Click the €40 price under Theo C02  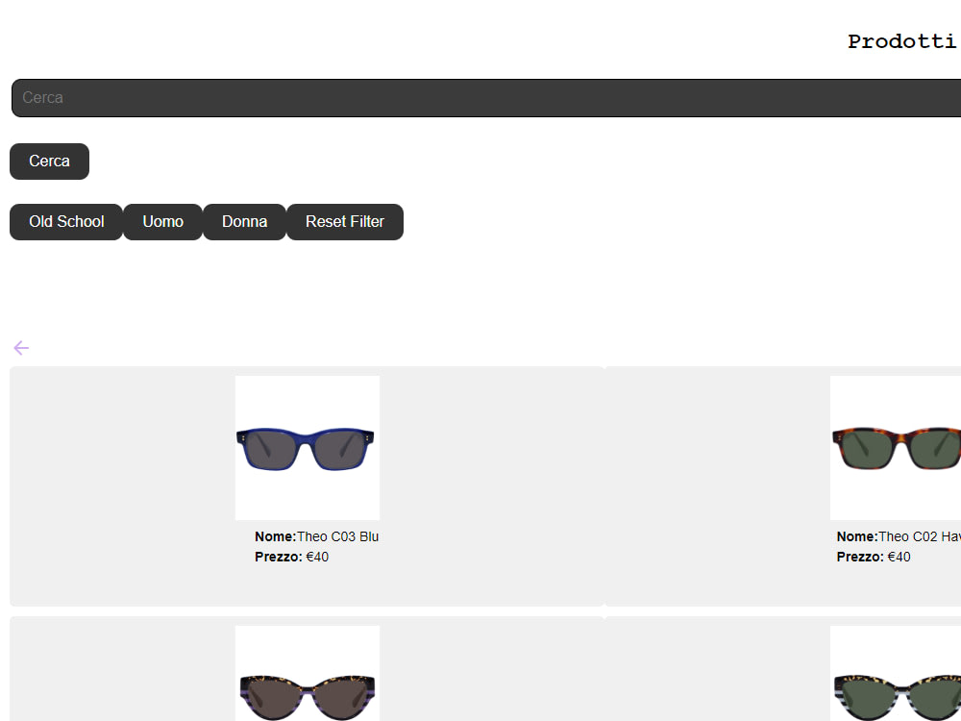click(x=899, y=557)
